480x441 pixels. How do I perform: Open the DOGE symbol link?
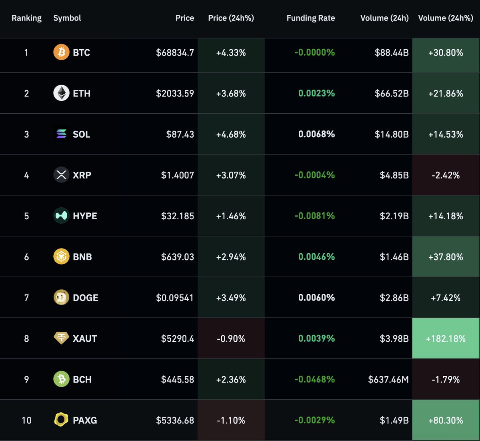(x=85, y=298)
